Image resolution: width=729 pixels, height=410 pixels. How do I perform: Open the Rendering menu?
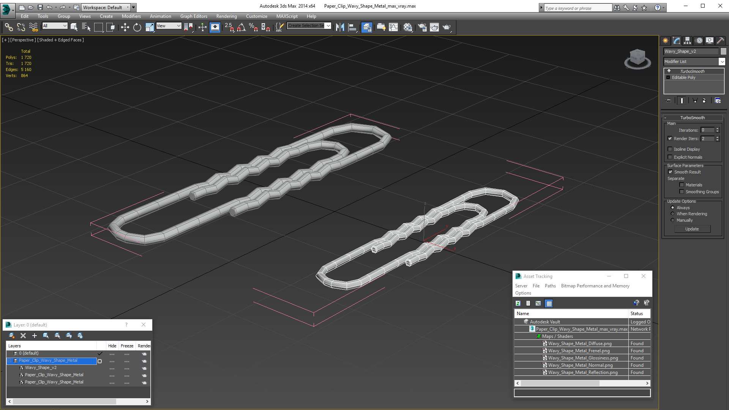click(x=226, y=16)
